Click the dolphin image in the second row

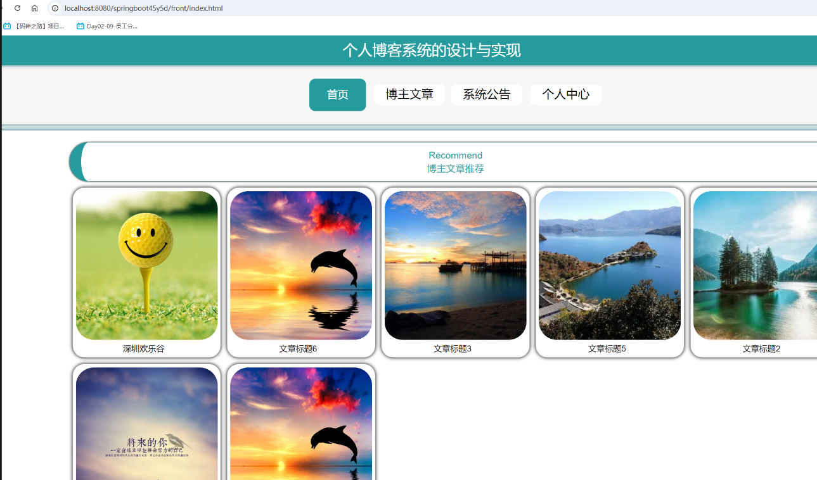point(300,423)
